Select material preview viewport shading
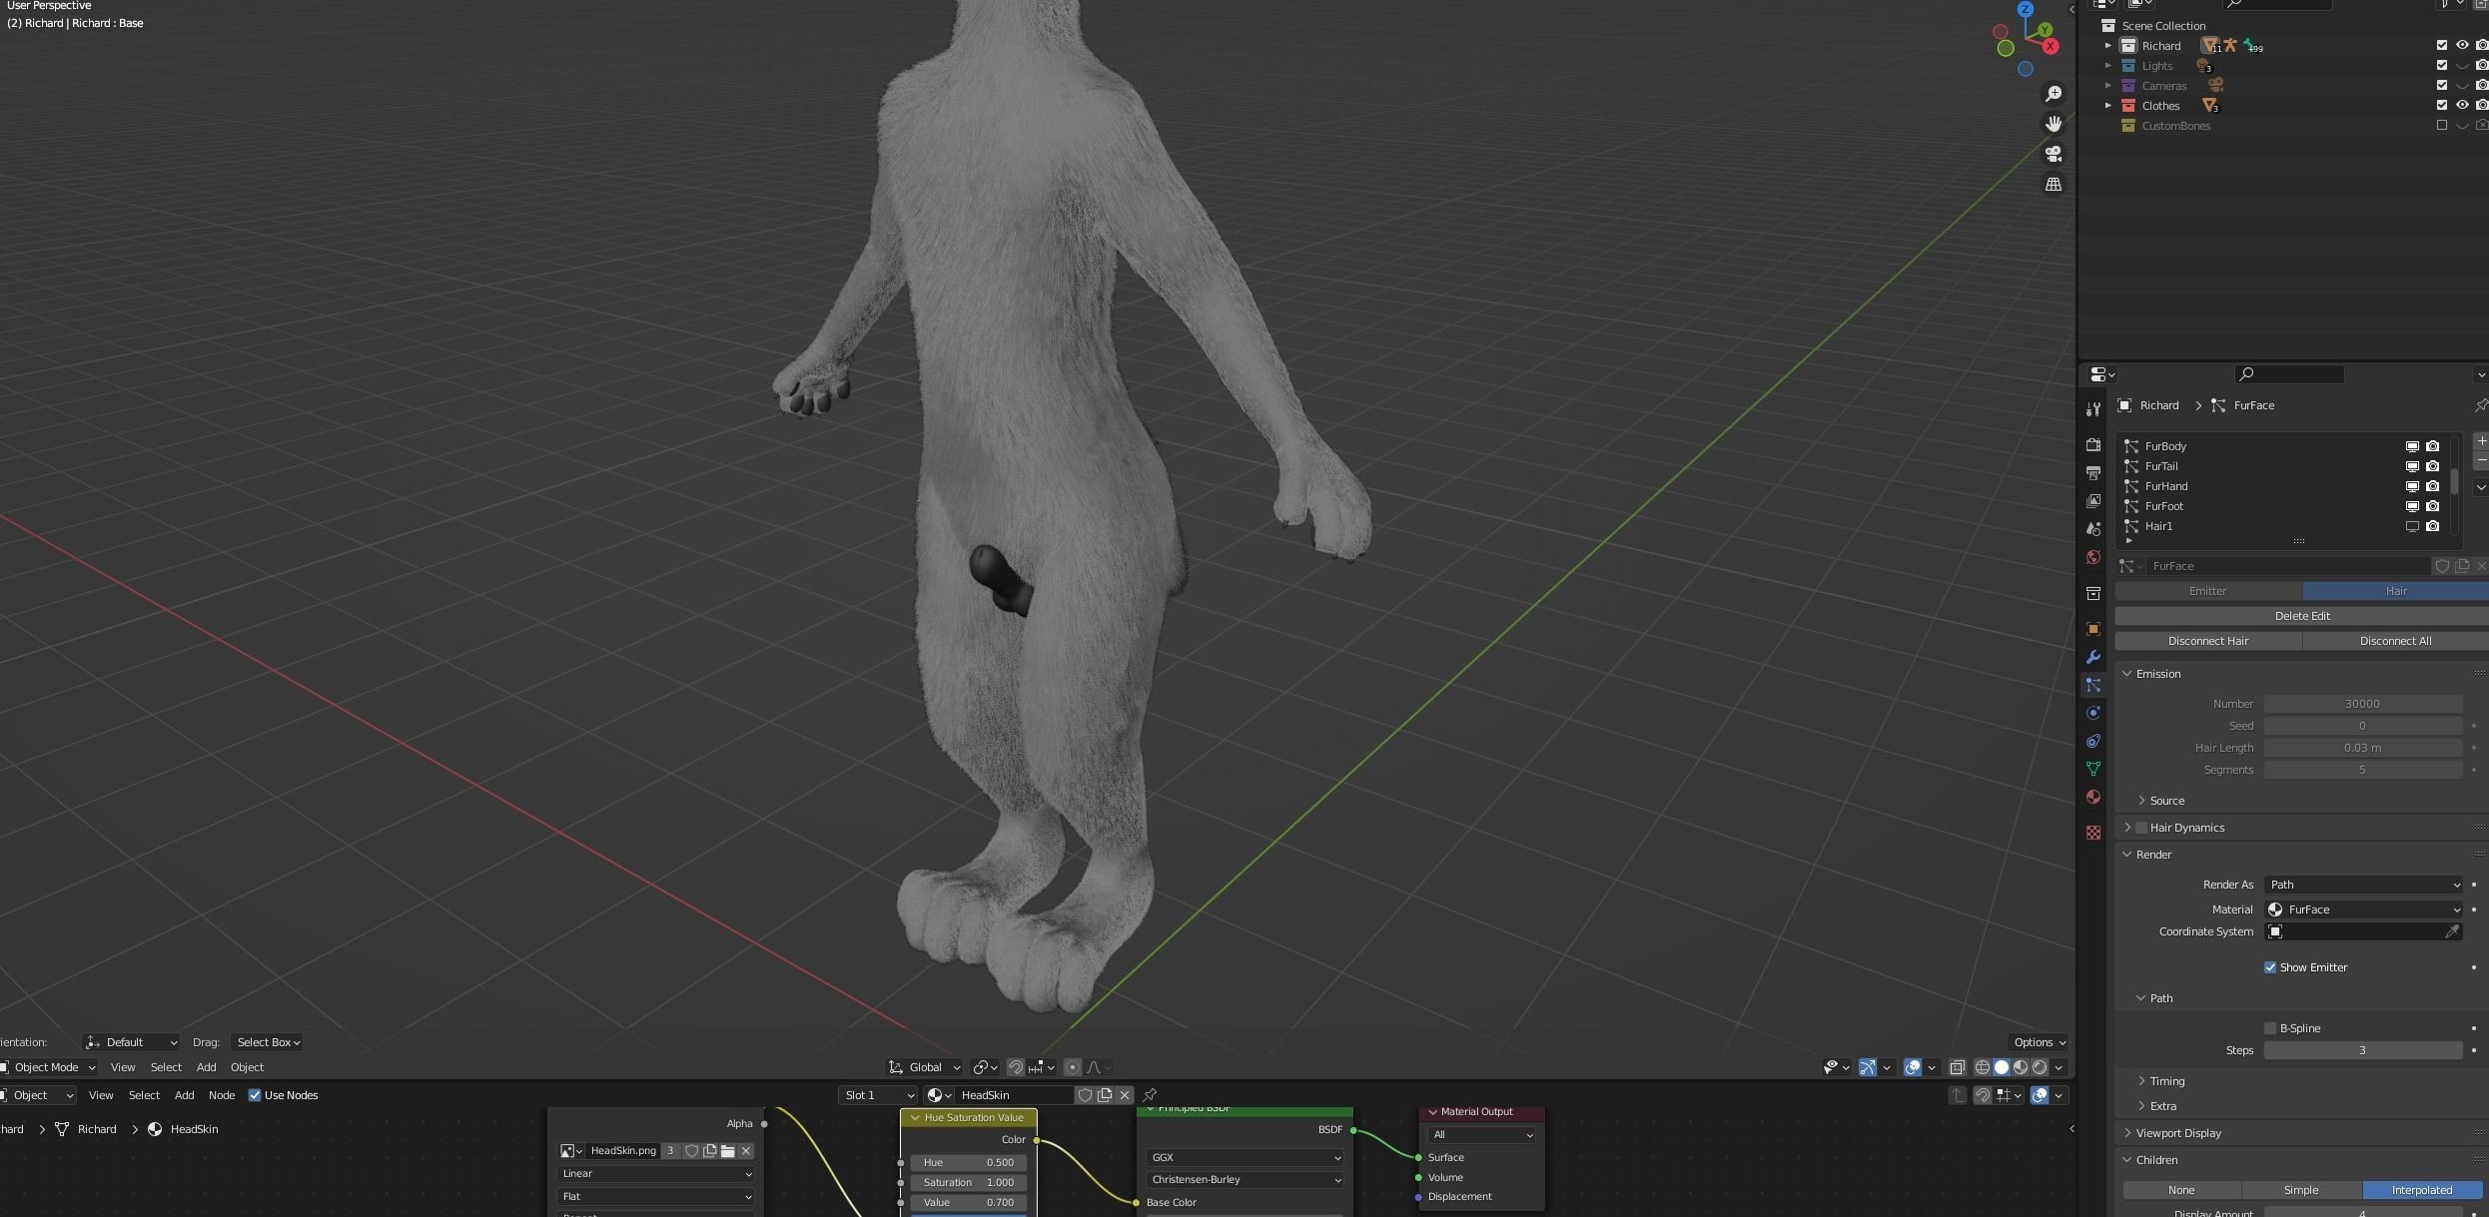Image resolution: width=2489 pixels, height=1217 pixels. tap(2021, 1067)
